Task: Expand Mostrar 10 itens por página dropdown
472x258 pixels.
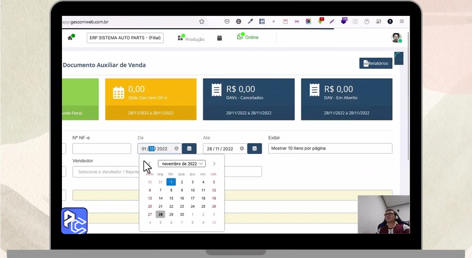Action: click(330, 148)
